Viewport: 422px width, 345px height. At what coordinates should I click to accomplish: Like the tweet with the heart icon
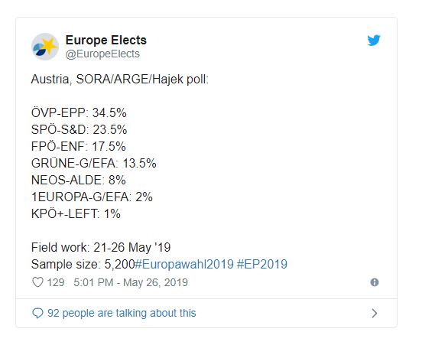click(x=37, y=282)
